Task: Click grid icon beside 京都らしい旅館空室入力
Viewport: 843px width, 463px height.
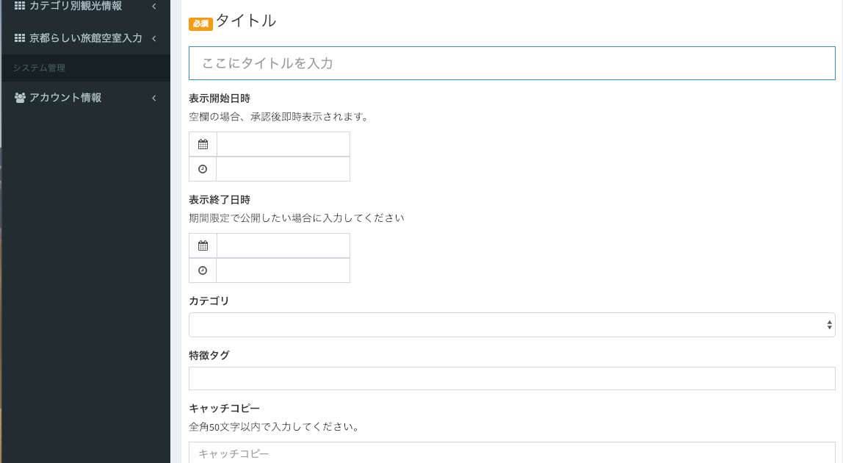Action: pos(20,37)
